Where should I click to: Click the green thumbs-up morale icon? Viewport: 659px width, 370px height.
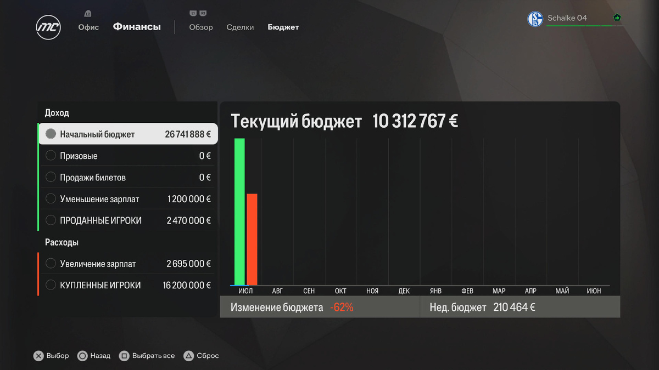(617, 18)
